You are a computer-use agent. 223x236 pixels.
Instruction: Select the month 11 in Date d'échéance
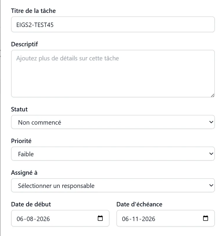(x=135, y=219)
